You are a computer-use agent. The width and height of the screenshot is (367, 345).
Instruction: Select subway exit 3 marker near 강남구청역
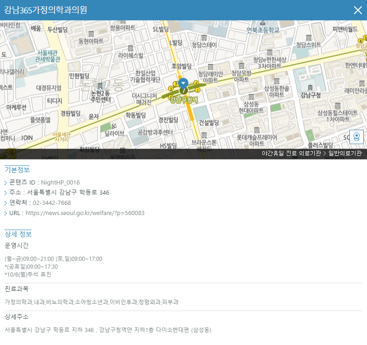tap(171, 88)
